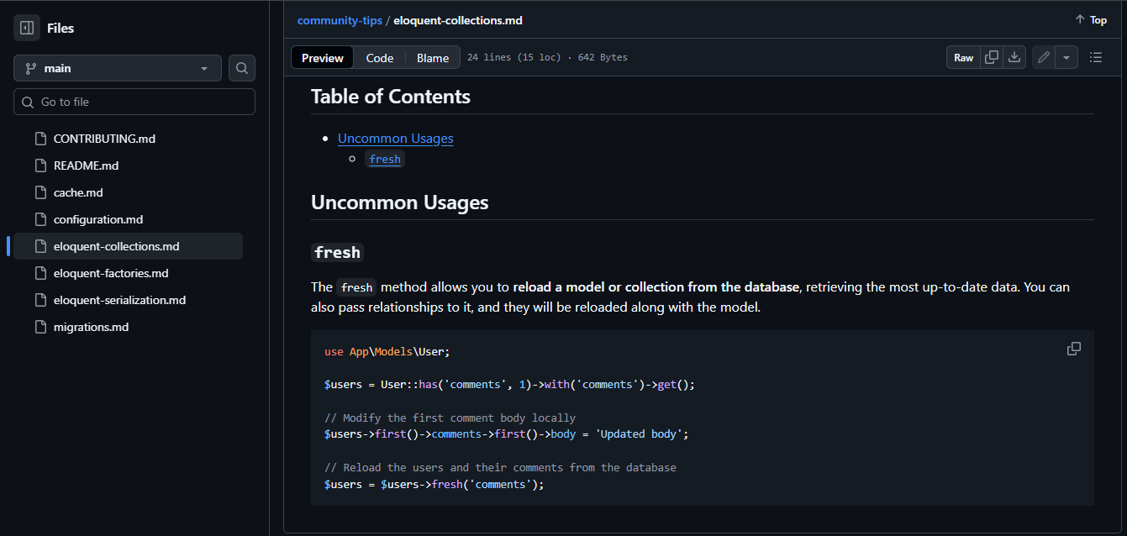Click the Raw button
1127x536 pixels.
963,57
